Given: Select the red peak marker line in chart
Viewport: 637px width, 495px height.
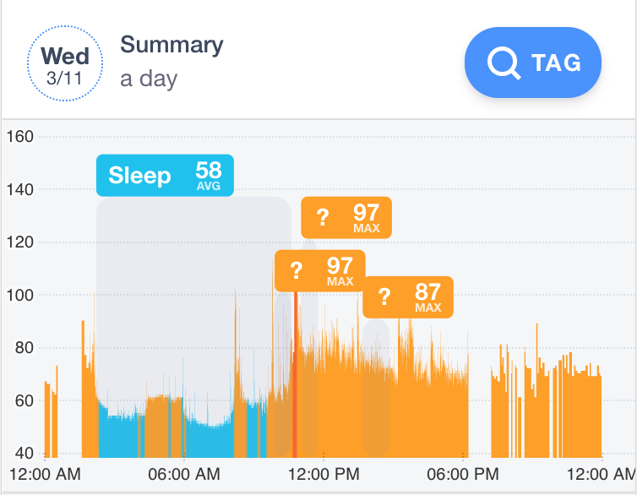Looking at the screenshot, I should pos(296,374).
